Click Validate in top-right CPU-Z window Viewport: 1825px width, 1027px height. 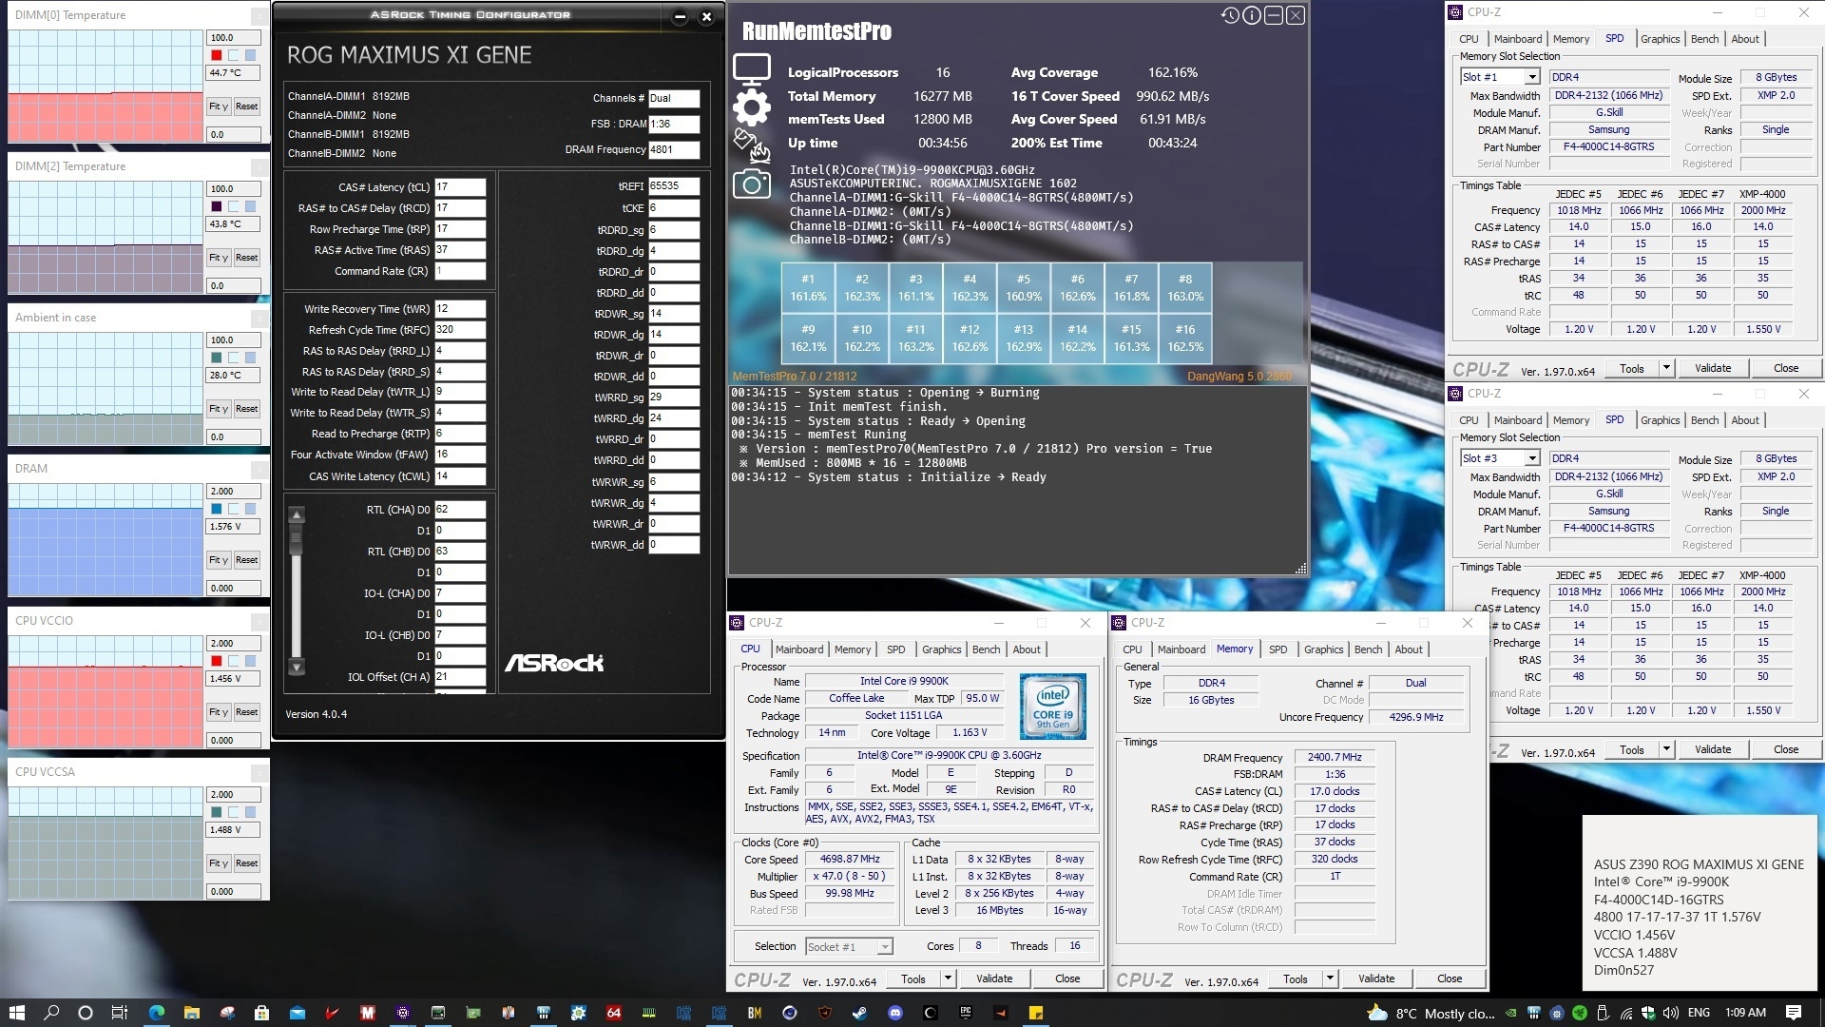[x=1712, y=368]
